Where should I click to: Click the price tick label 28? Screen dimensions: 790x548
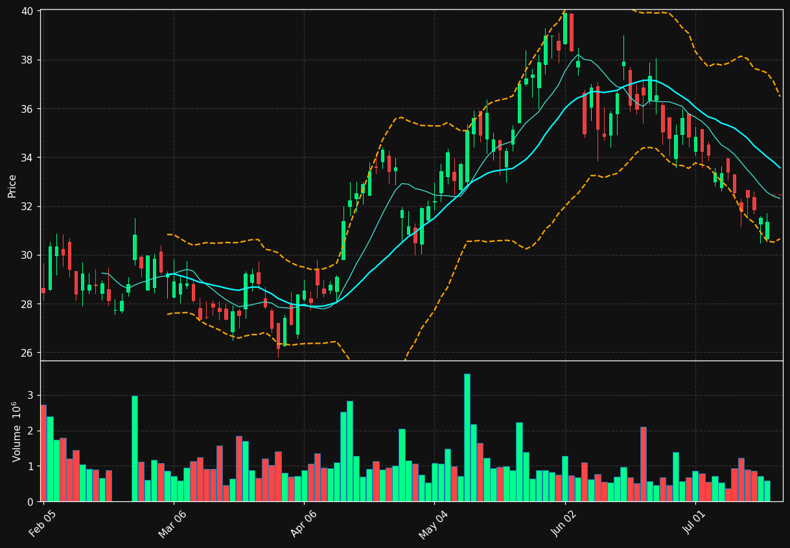(27, 304)
